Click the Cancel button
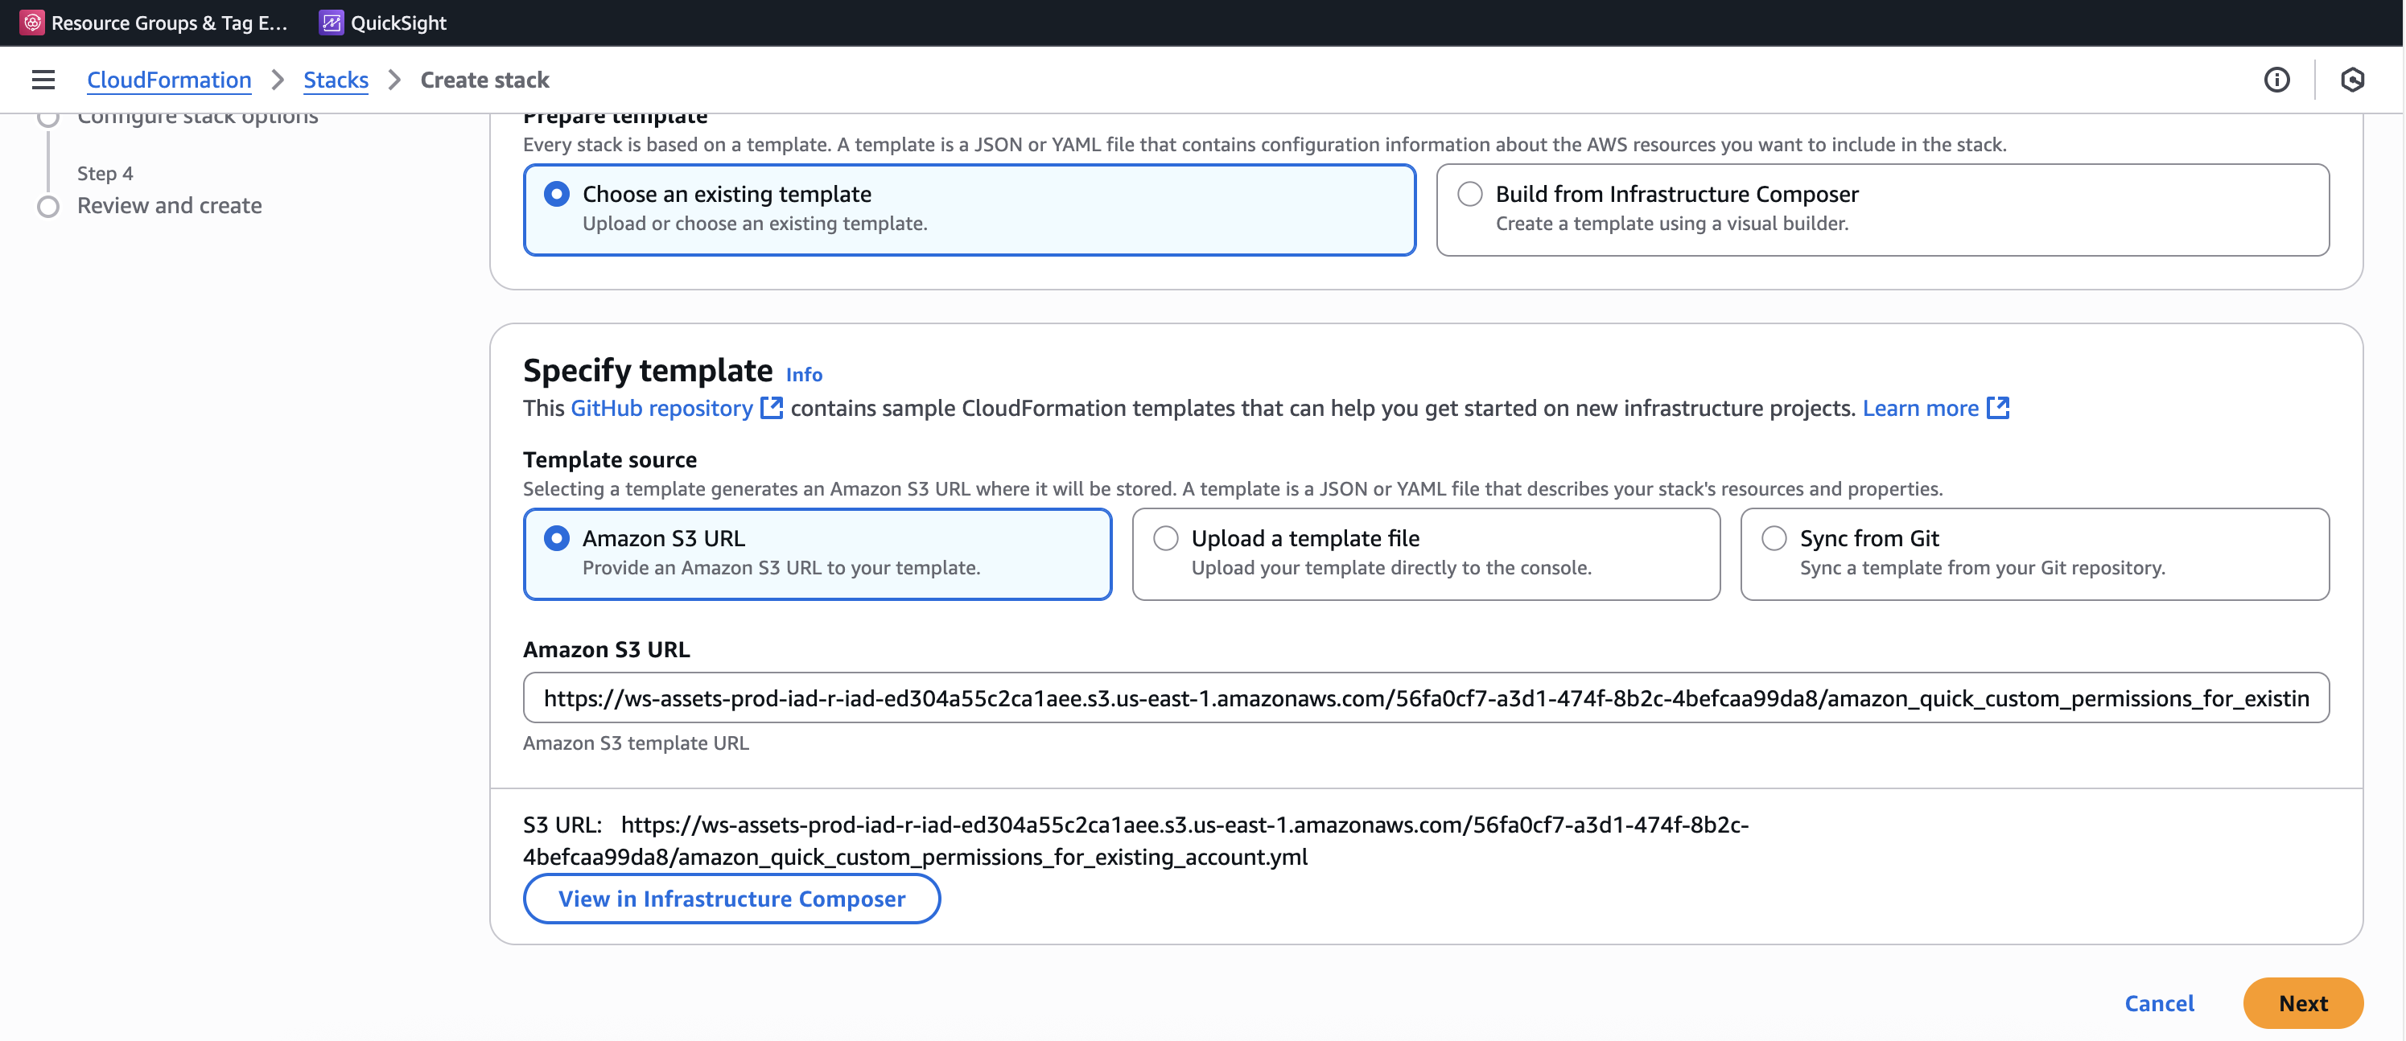This screenshot has width=2406, height=1041. tap(2158, 1002)
